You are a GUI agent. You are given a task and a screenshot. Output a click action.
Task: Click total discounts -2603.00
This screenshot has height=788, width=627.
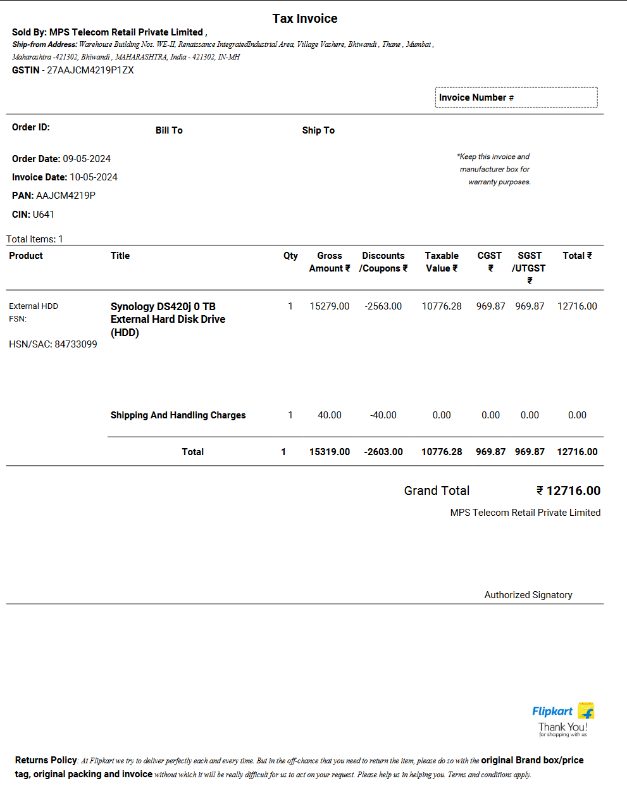(x=383, y=452)
